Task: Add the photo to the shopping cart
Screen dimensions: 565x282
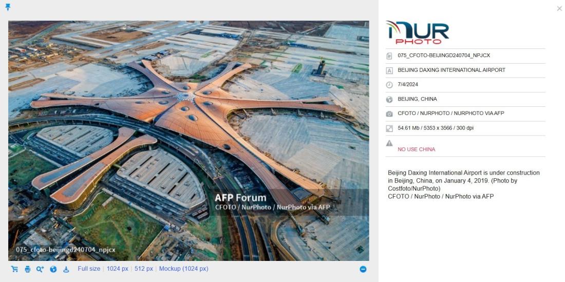Action: click(14, 269)
